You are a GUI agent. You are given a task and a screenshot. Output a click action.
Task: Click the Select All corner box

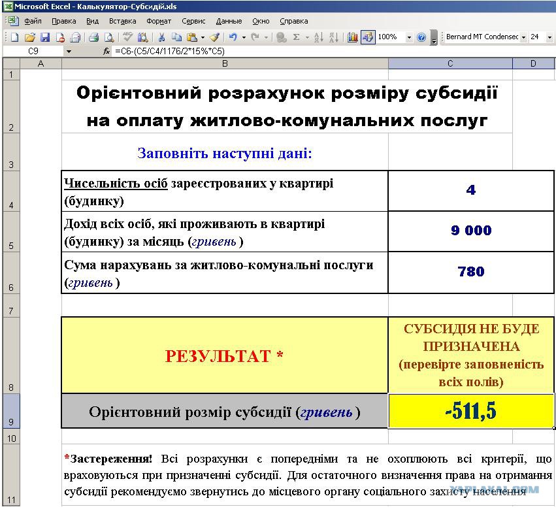[x=11, y=63]
